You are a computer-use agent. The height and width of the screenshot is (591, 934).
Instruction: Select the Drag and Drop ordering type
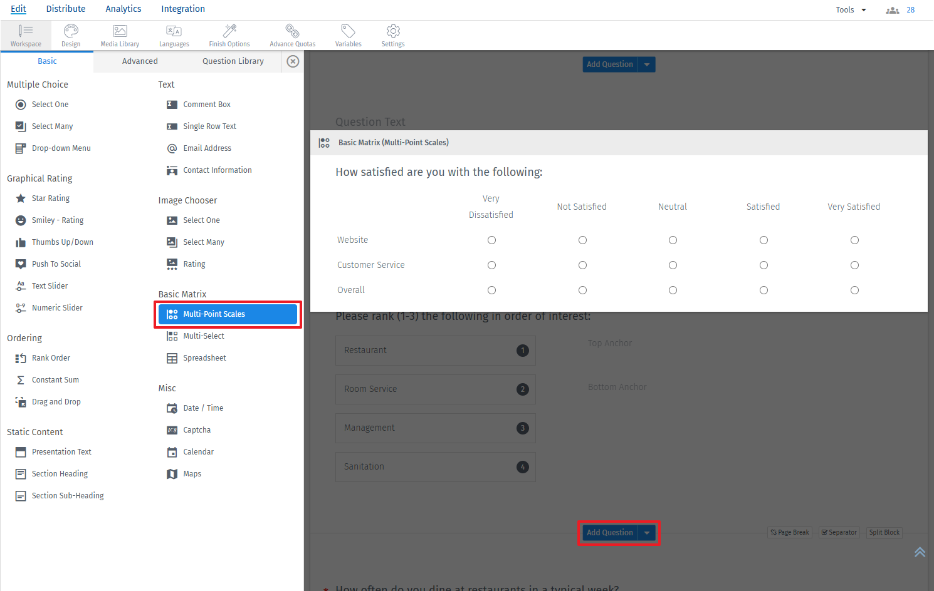point(57,401)
